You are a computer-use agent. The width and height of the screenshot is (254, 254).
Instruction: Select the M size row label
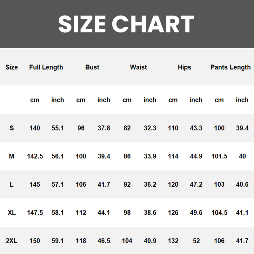[12, 157]
